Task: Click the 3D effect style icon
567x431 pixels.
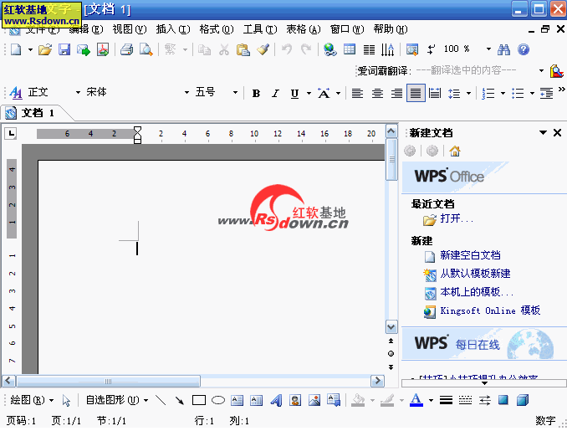Action: (x=523, y=400)
